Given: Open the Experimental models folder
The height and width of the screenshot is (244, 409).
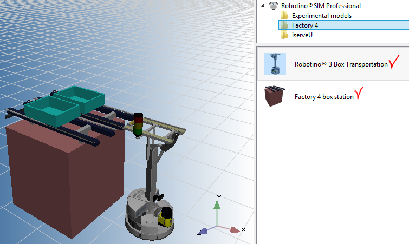Looking at the screenshot, I should pos(322,16).
